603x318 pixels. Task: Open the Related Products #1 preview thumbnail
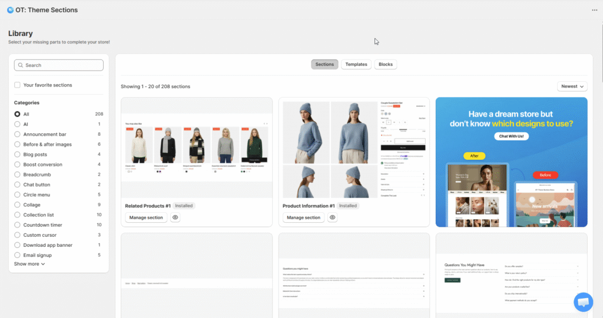pos(197,148)
